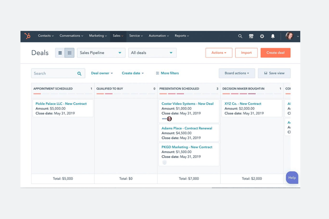The width and height of the screenshot is (329, 219).
Task: Click the Decision Maker Bought-In column header
Action: click(243, 89)
